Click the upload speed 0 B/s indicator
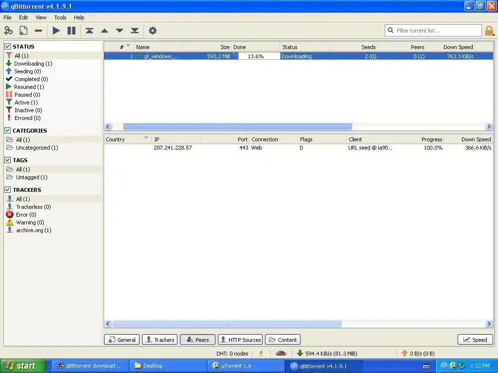The width and height of the screenshot is (498, 373). (x=418, y=354)
